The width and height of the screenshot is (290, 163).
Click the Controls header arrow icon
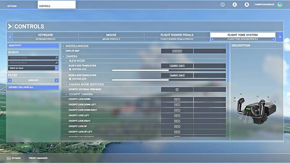(10, 26)
